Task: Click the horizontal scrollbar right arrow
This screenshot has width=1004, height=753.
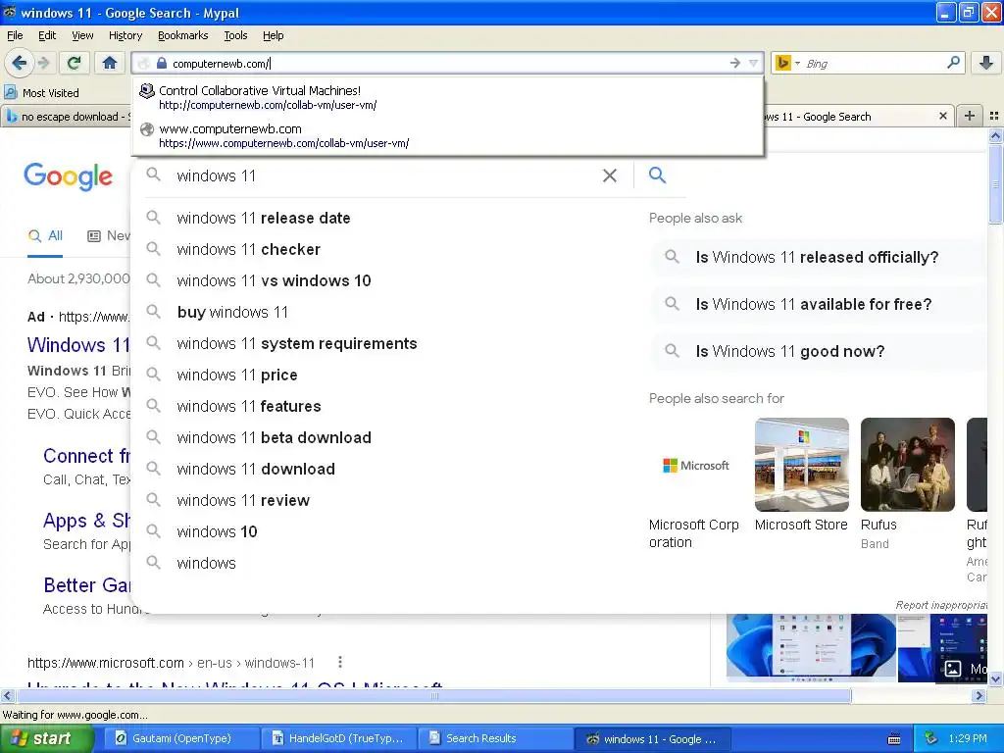Action: tap(979, 695)
